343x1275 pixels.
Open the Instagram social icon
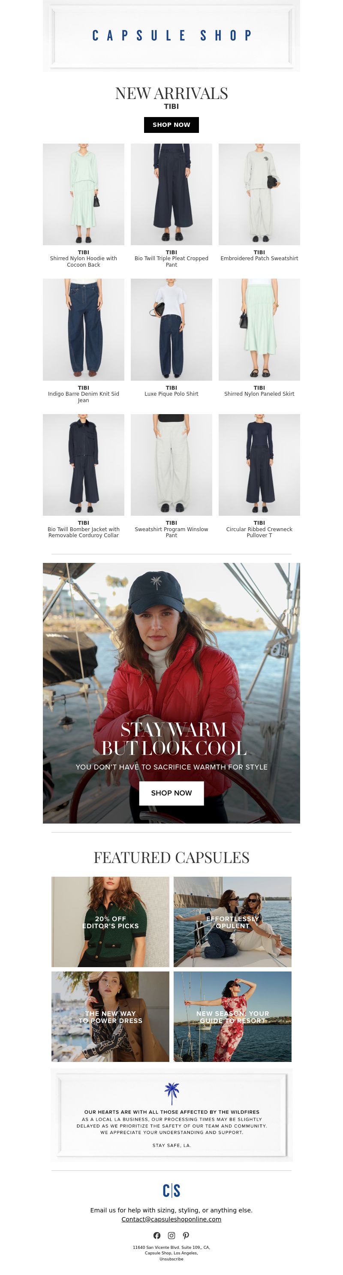pyautogui.click(x=171, y=1236)
